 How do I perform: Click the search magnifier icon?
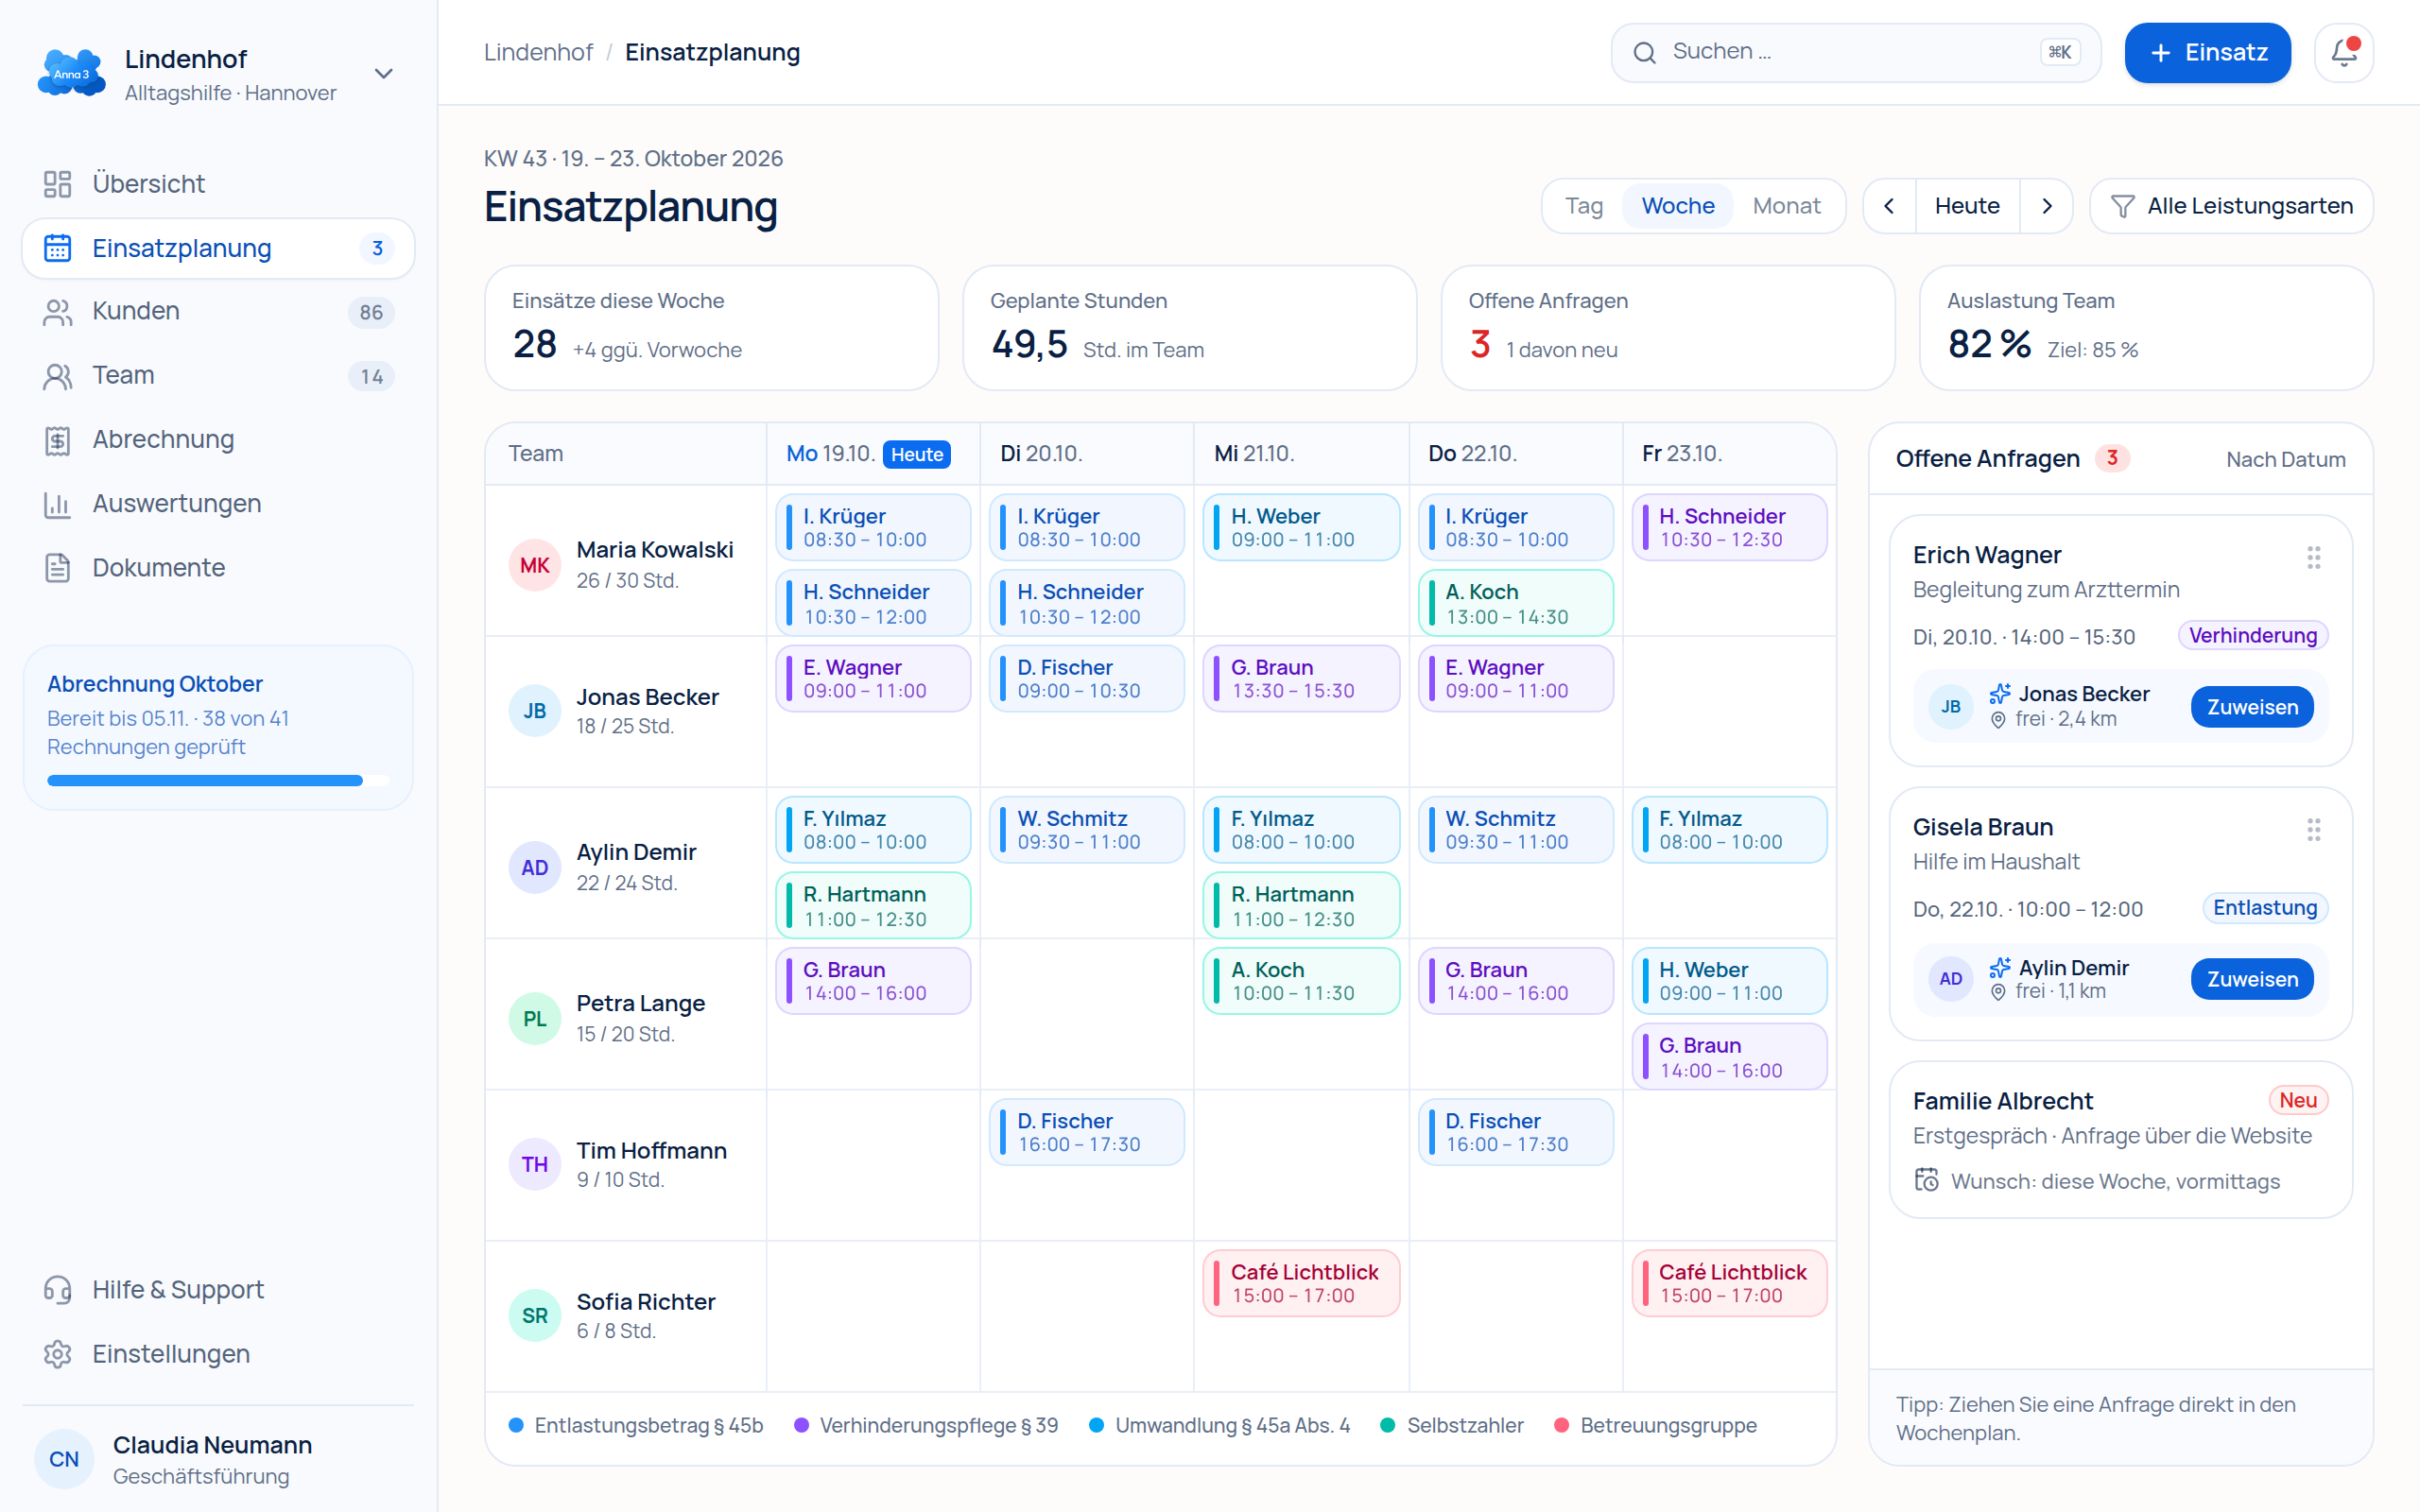(1644, 52)
